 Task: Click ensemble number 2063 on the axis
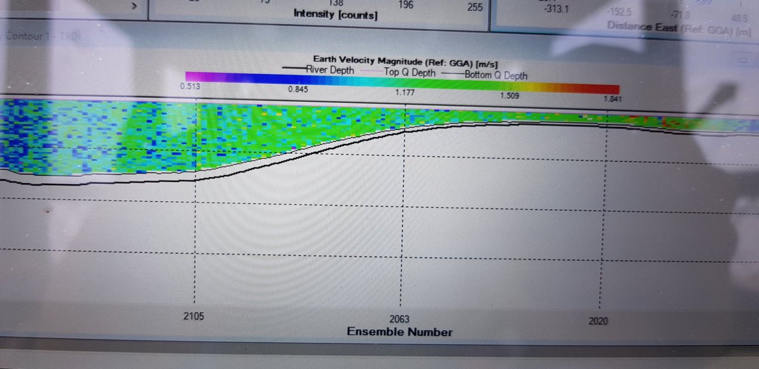tap(400, 318)
